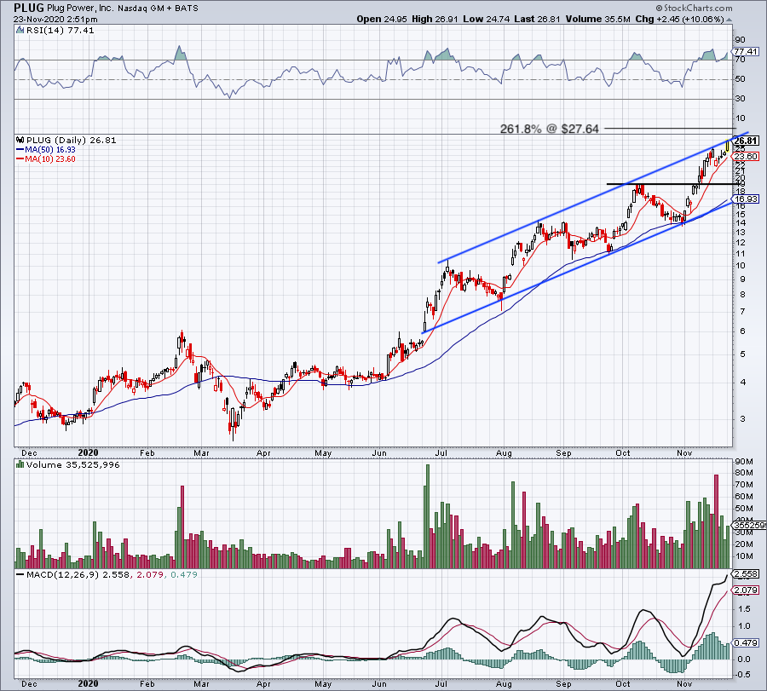Click the PLUG ticker symbol in header
The image size is (767, 691).
pos(29,8)
